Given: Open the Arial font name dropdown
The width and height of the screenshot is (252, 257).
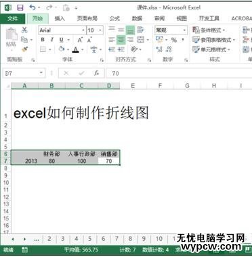Looking at the screenshot, I should point(83,30).
